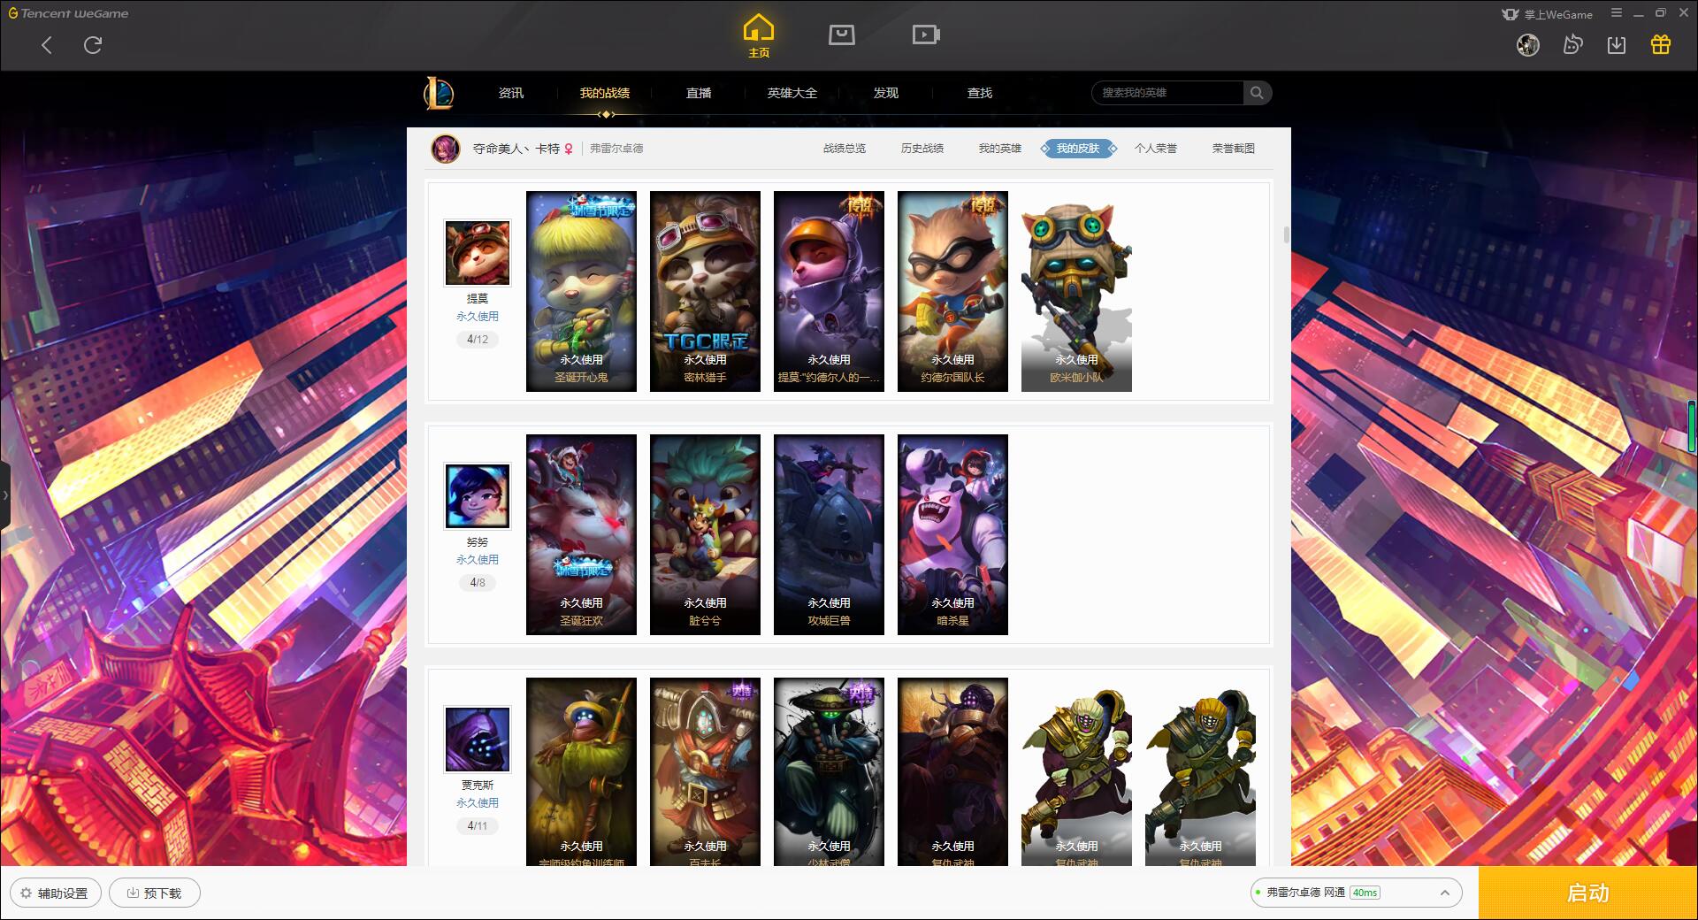Image resolution: width=1698 pixels, height=920 pixels.
Task: Expand the left side panel handle
Action: click(4, 495)
